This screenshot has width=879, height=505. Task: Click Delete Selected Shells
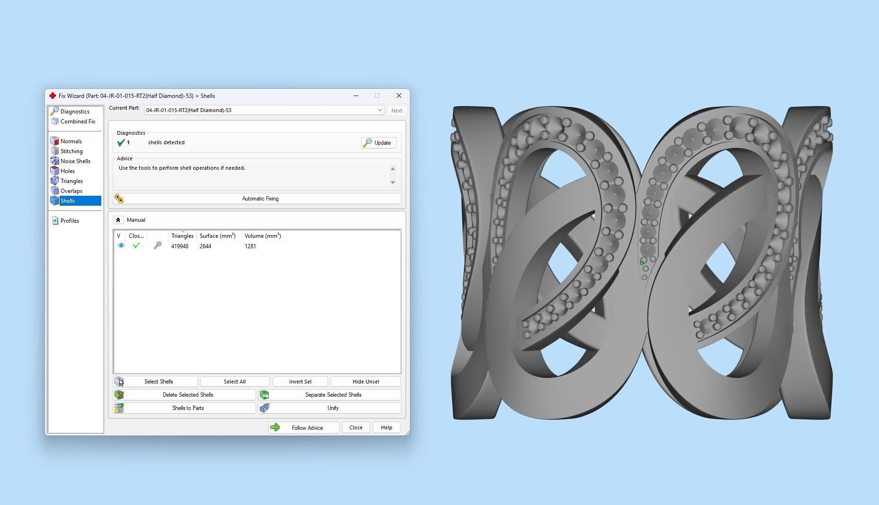pyautogui.click(x=185, y=395)
